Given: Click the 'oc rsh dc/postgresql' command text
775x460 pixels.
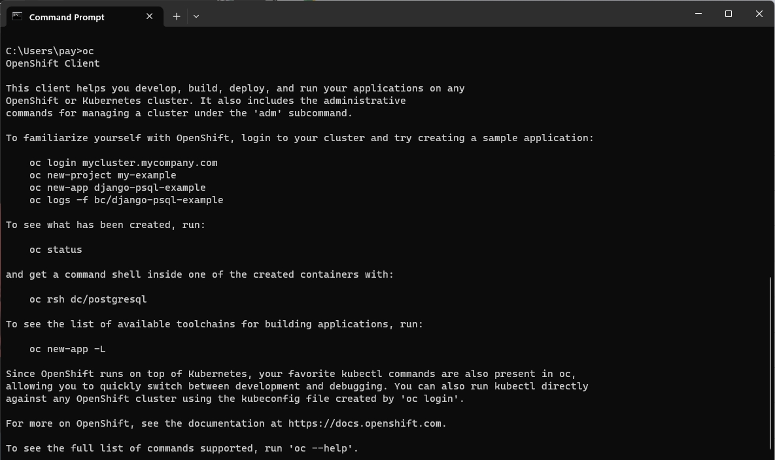Looking at the screenshot, I should [x=88, y=299].
